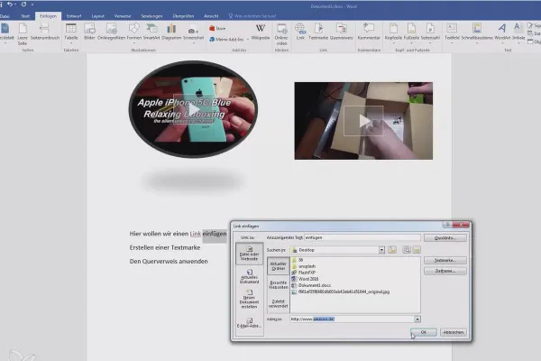
Task: Click the Bilder ribbon icon
Action: [x=89, y=32]
